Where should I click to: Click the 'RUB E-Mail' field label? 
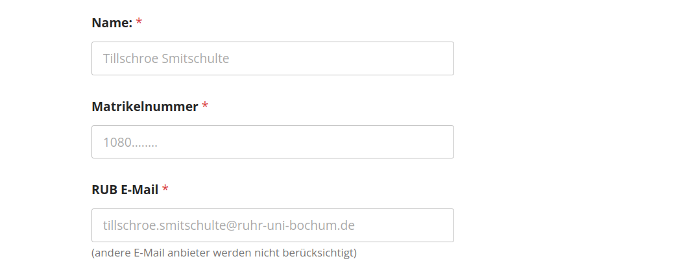125,190
